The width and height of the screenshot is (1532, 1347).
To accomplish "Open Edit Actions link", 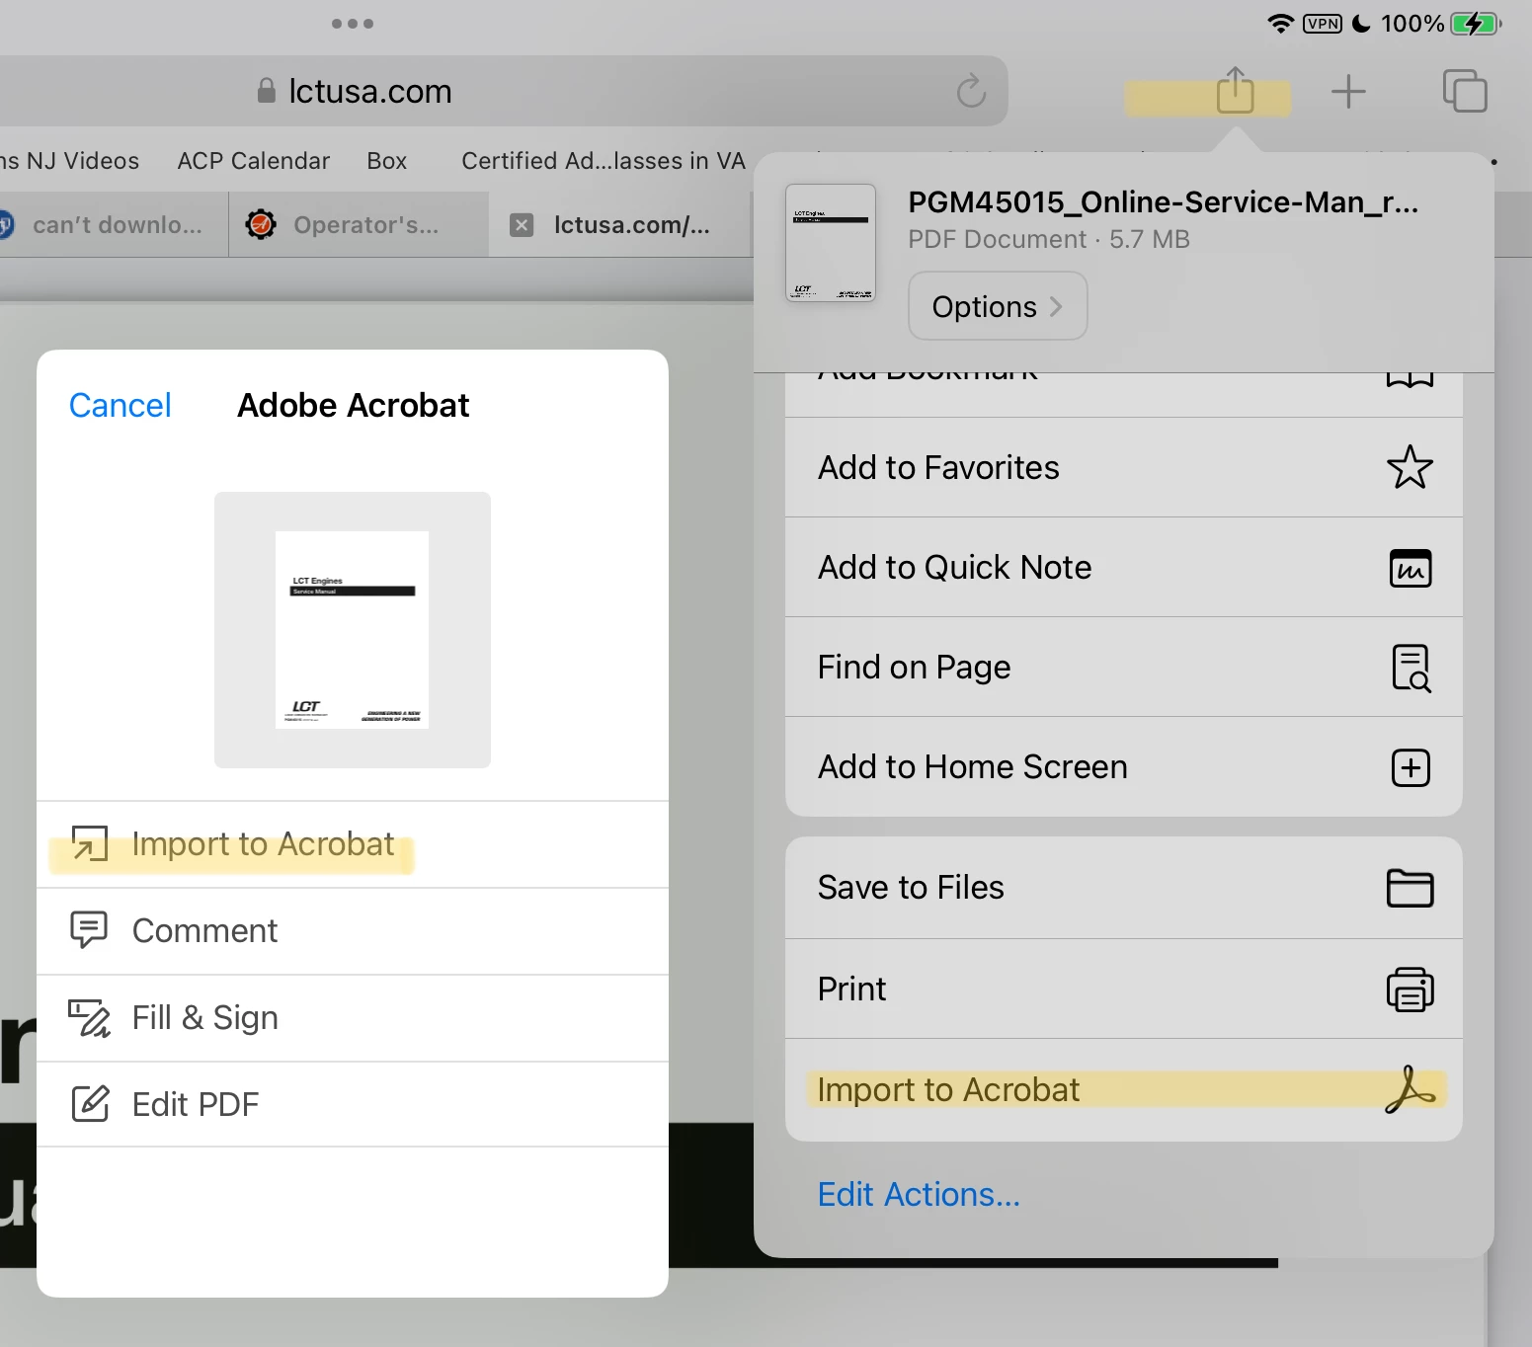I will coord(919,1194).
